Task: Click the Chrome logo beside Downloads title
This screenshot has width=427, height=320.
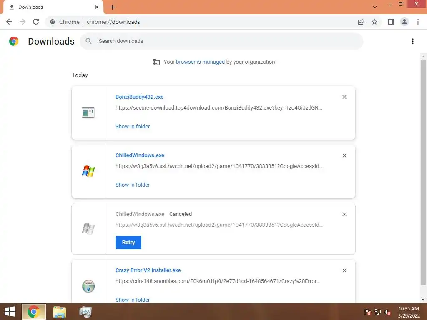Action: (14, 41)
